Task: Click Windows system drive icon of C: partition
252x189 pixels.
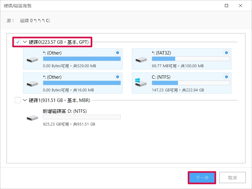Action: tap(141, 82)
